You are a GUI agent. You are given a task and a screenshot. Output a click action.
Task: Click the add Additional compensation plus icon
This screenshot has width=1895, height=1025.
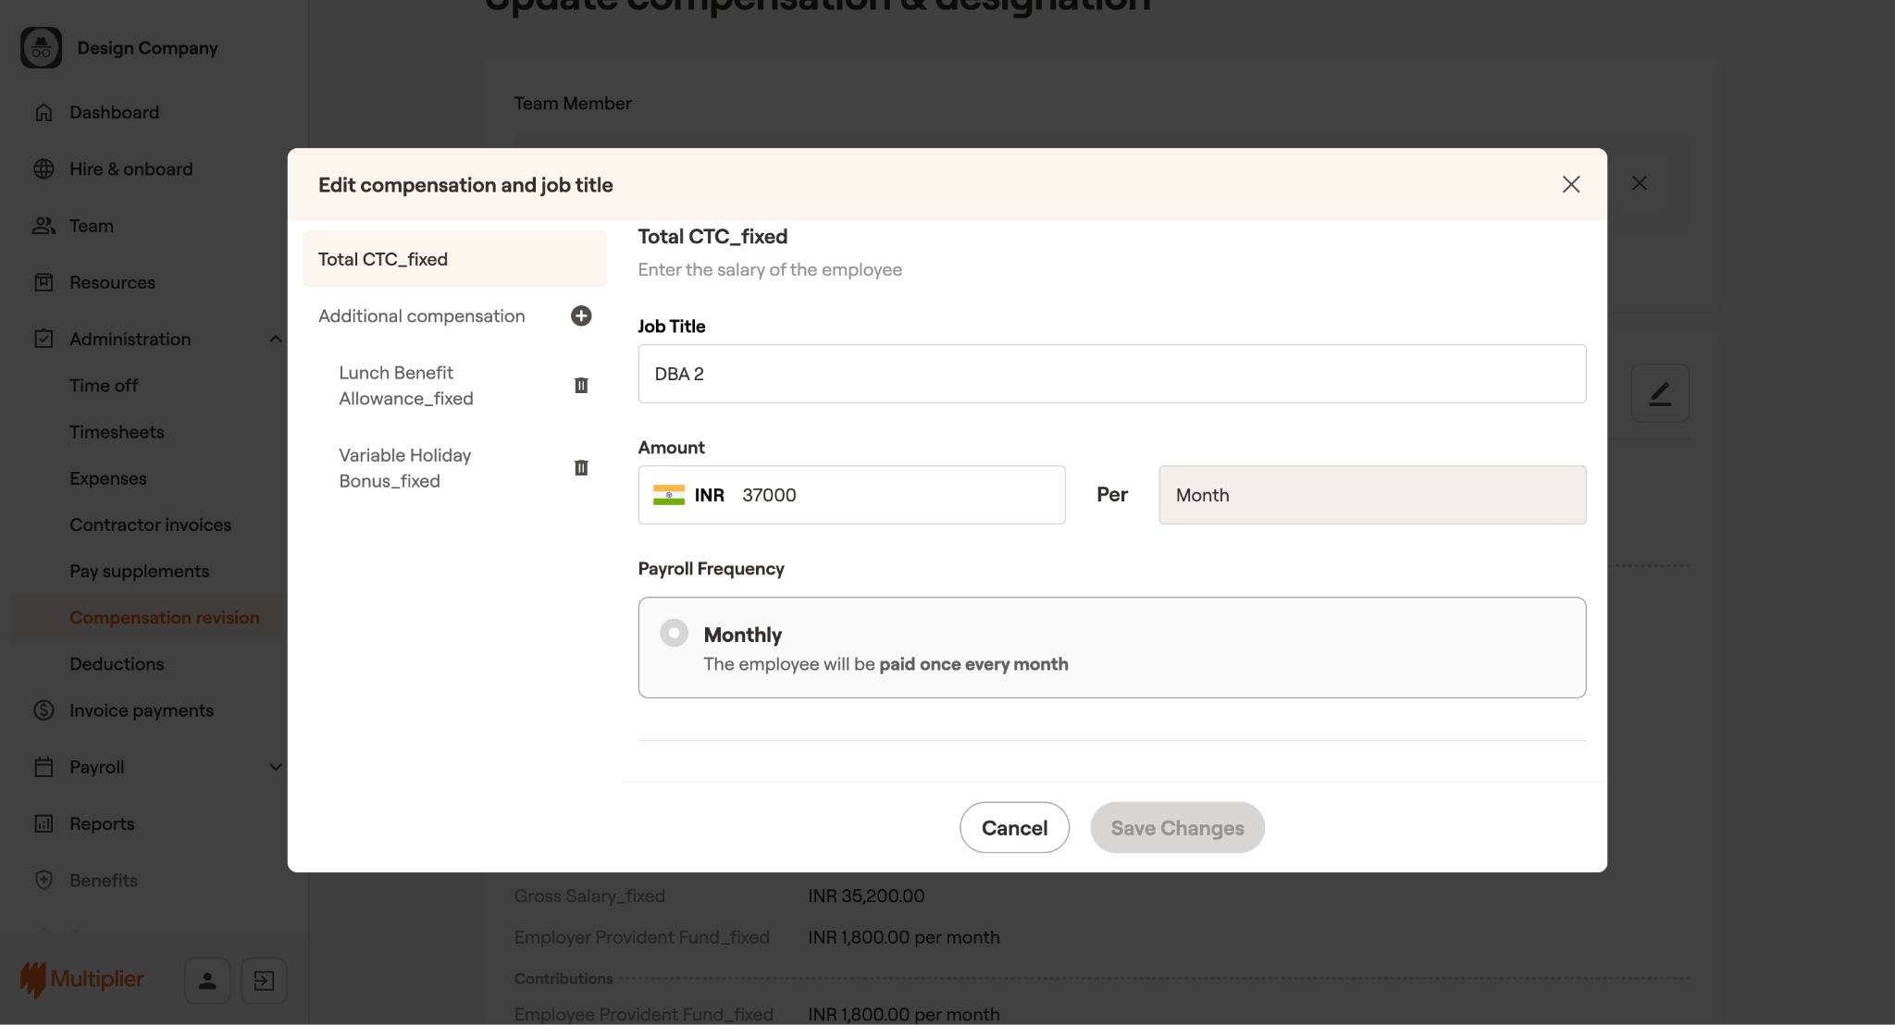[x=581, y=316]
